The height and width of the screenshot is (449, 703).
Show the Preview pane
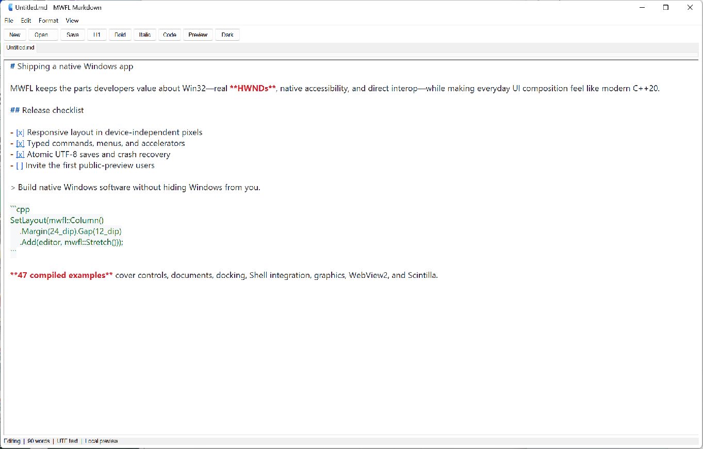coord(198,35)
